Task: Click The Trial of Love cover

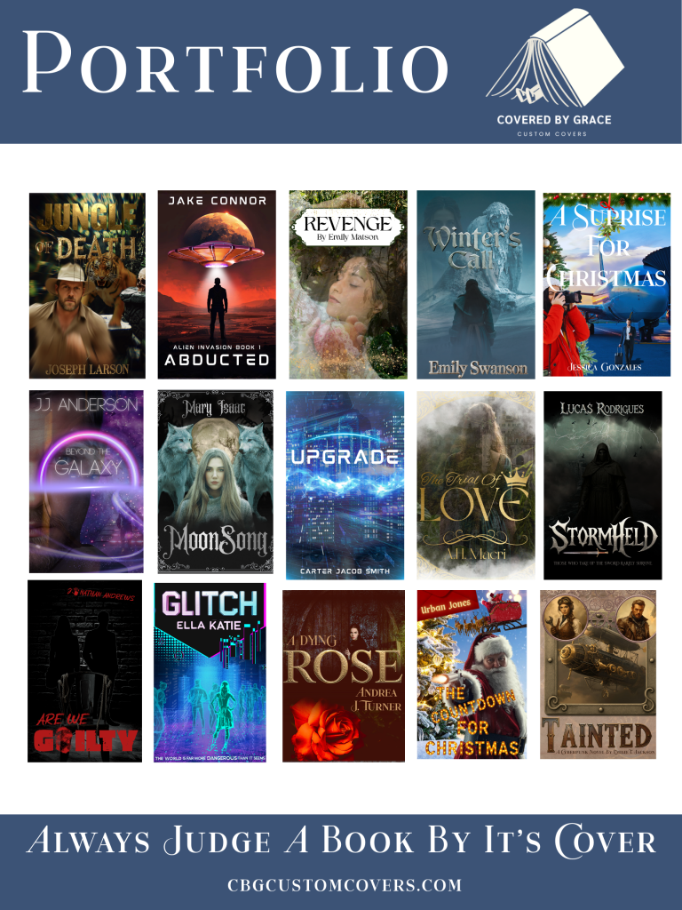Action: 475,484
